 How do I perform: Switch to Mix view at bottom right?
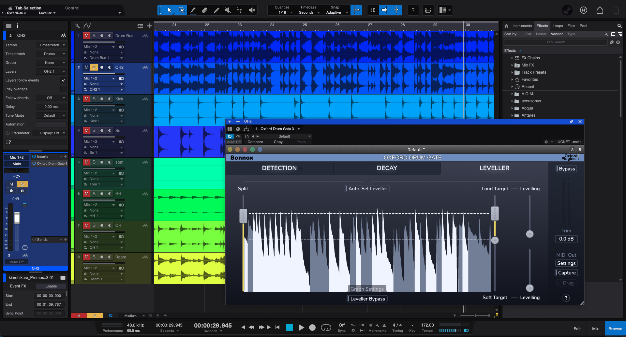(x=595, y=329)
